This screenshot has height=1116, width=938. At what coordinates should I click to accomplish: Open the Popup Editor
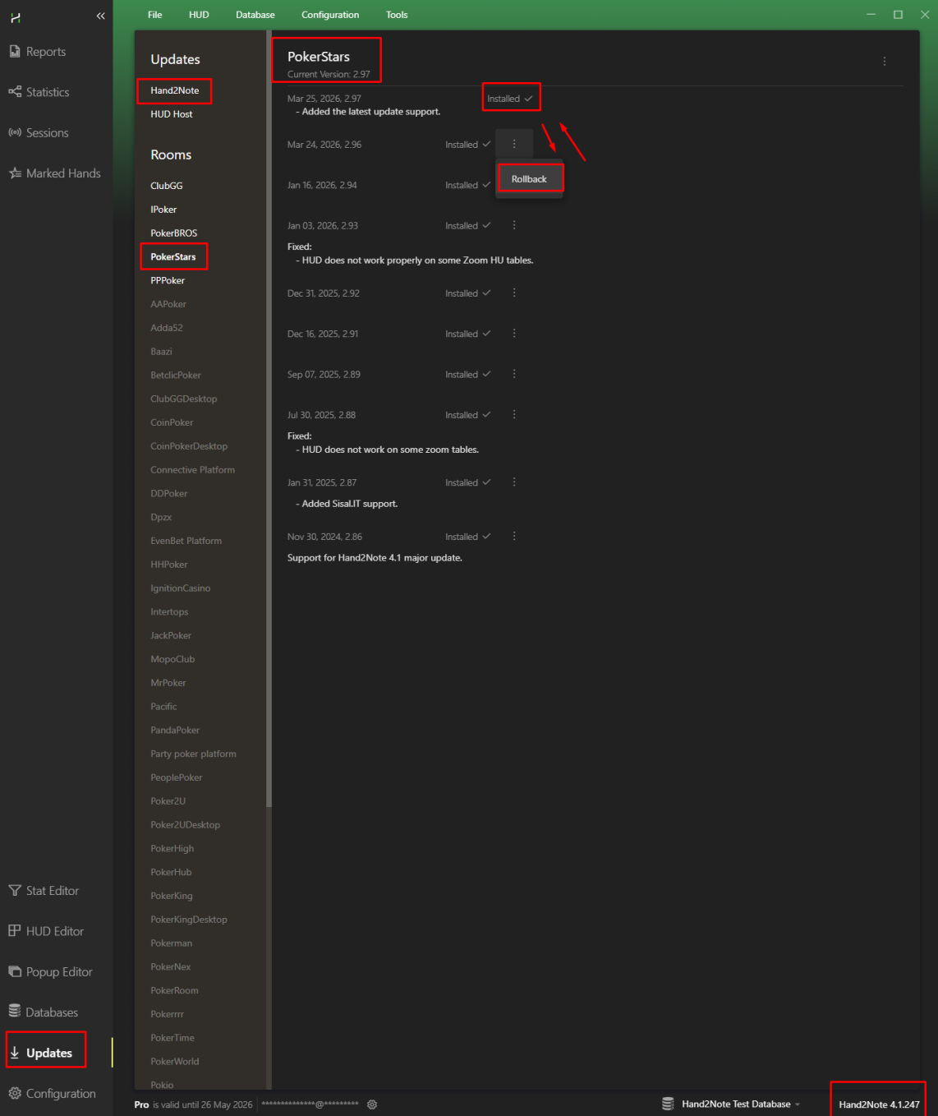click(51, 971)
